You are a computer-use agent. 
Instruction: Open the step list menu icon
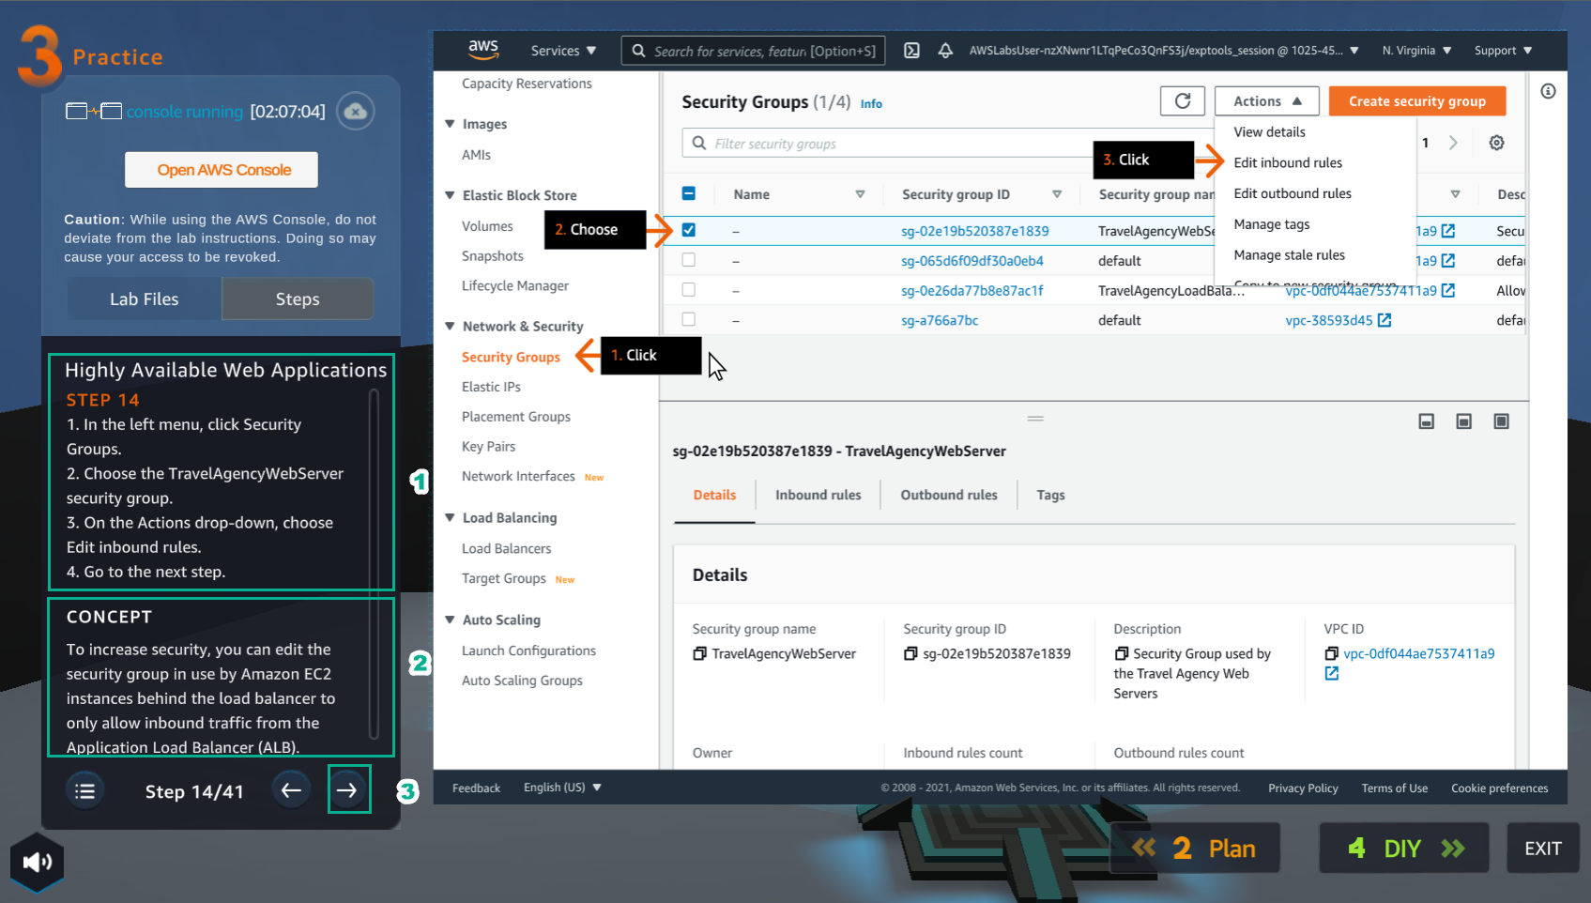click(84, 791)
